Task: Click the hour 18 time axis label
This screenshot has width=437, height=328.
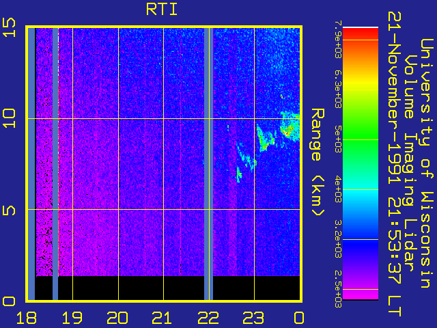Action: point(27,318)
